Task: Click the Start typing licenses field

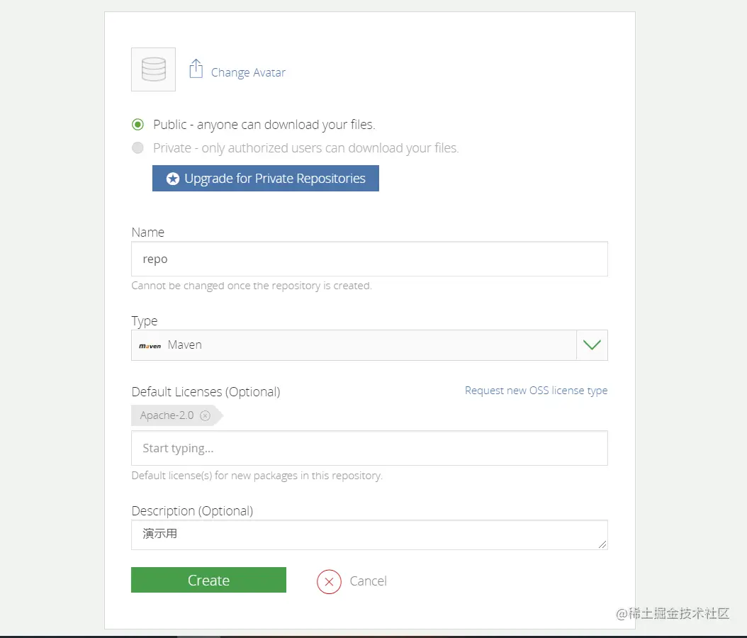Action: coord(369,448)
